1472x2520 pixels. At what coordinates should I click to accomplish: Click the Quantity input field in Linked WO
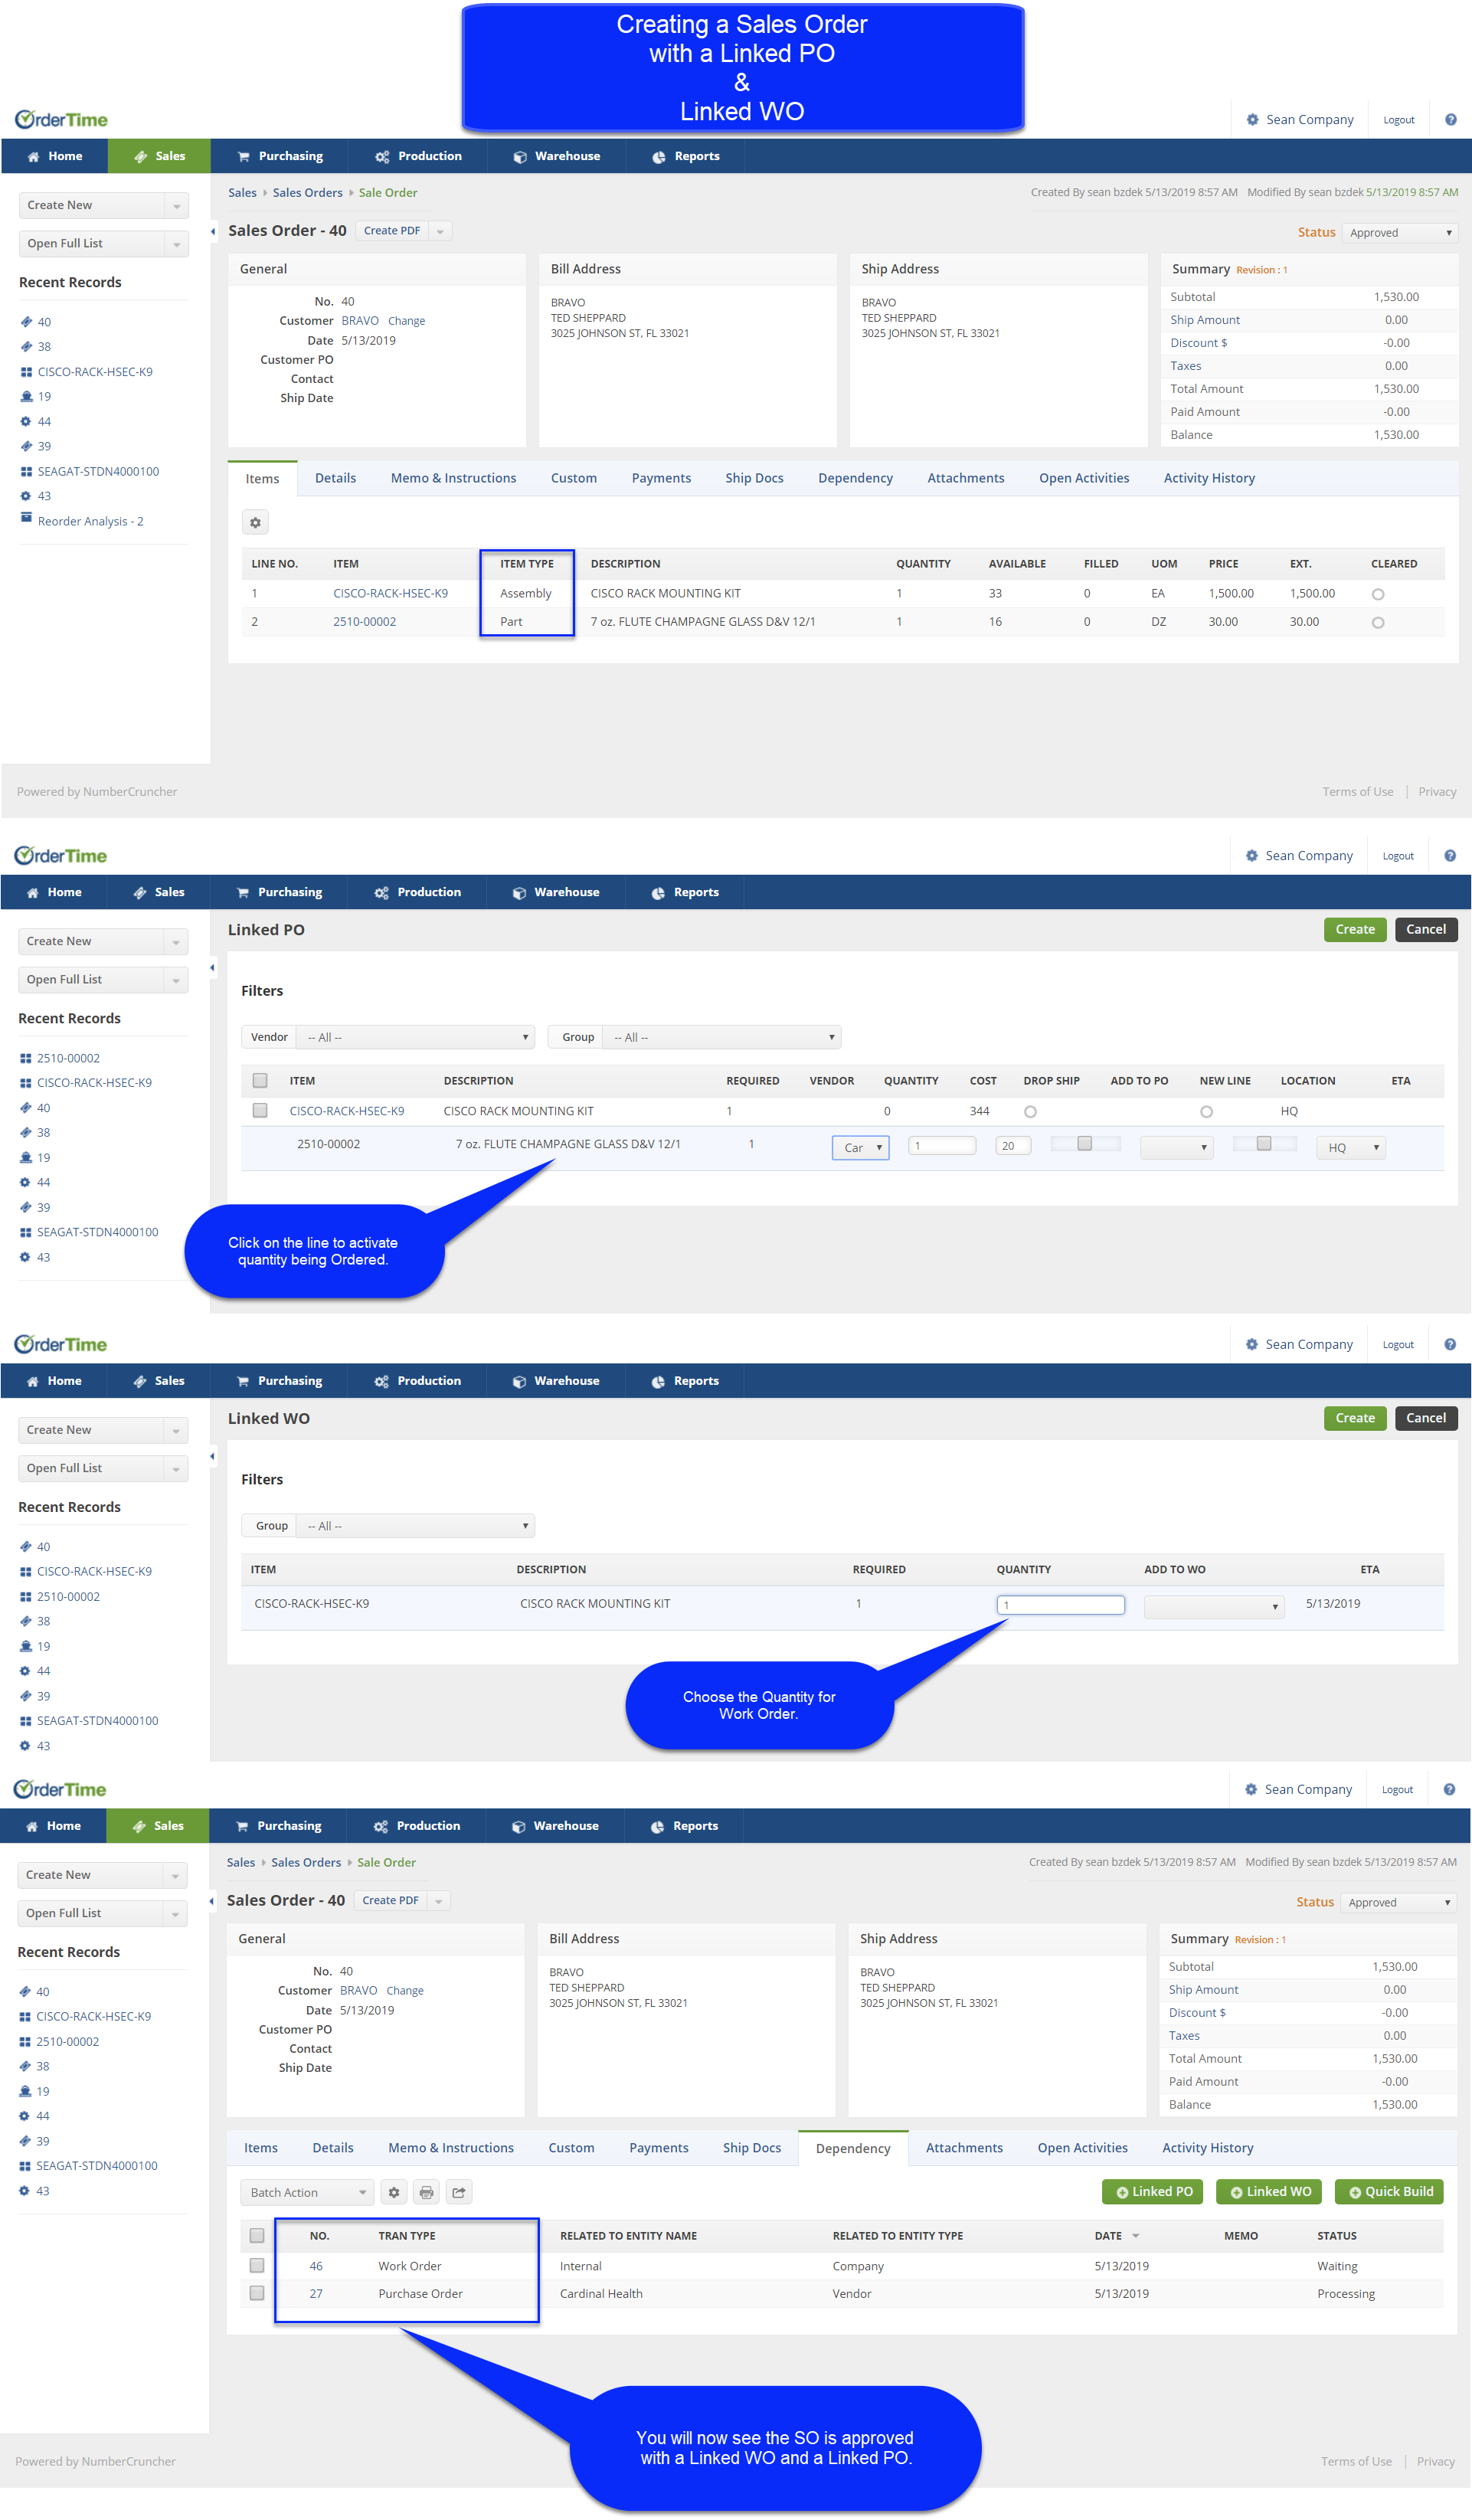click(1060, 1604)
